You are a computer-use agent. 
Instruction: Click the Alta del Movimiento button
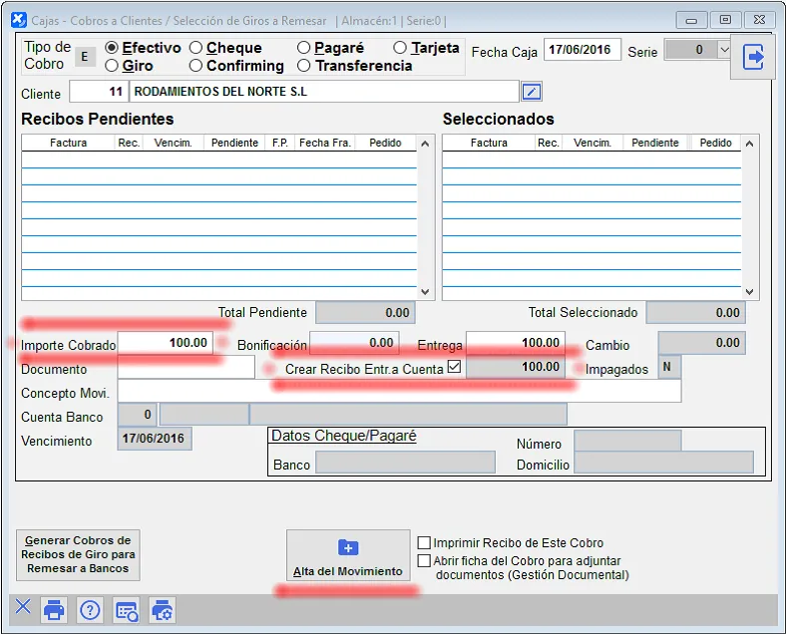point(347,556)
